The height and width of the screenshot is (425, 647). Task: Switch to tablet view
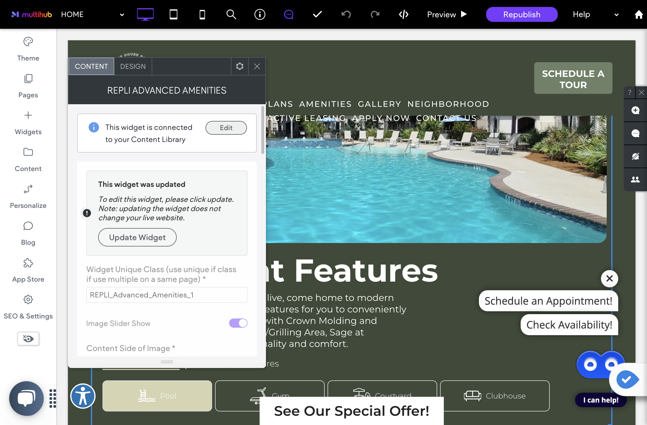(174, 14)
